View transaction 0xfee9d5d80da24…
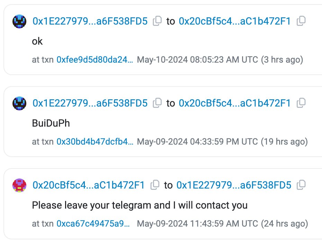 (95, 60)
